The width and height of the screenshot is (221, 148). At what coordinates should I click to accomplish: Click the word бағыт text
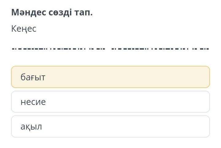(33, 77)
